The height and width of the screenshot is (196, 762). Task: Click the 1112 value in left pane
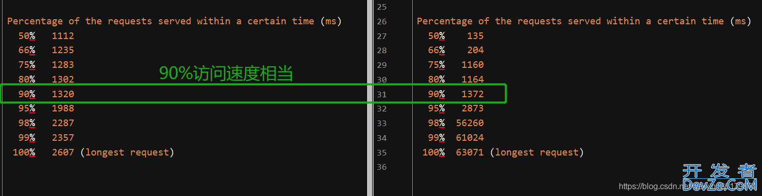coord(63,36)
